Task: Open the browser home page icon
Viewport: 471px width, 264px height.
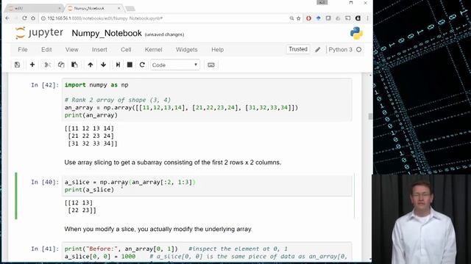Action: coord(33,18)
